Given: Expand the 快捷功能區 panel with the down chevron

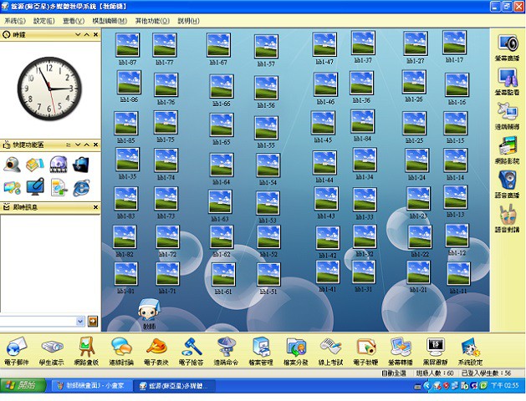Looking at the screenshot, I should pos(79,145).
